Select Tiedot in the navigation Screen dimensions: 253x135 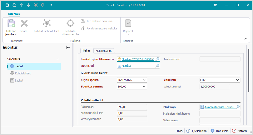[x=34, y=66]
